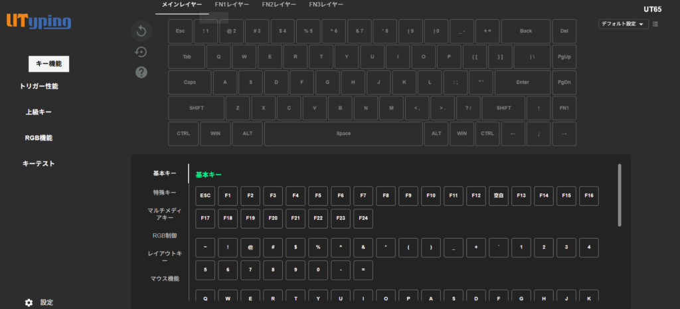Go to the キーテスト page
The width and height of the screenshot is (680, 309).
39,163
